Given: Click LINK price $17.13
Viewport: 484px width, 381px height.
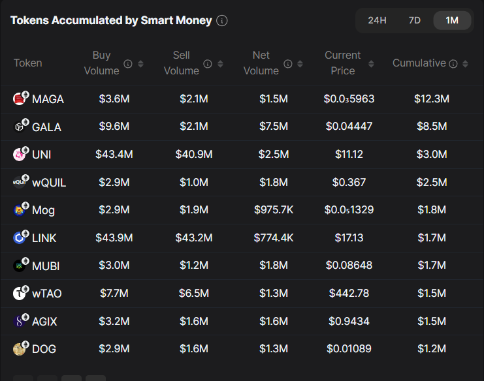Looking at the screenshot, I should coord(349,237).
